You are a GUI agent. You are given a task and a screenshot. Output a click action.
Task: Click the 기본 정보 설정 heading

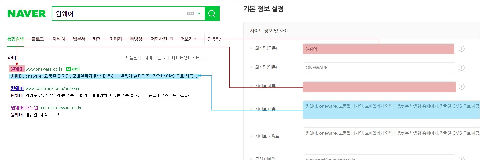(263, 9)
